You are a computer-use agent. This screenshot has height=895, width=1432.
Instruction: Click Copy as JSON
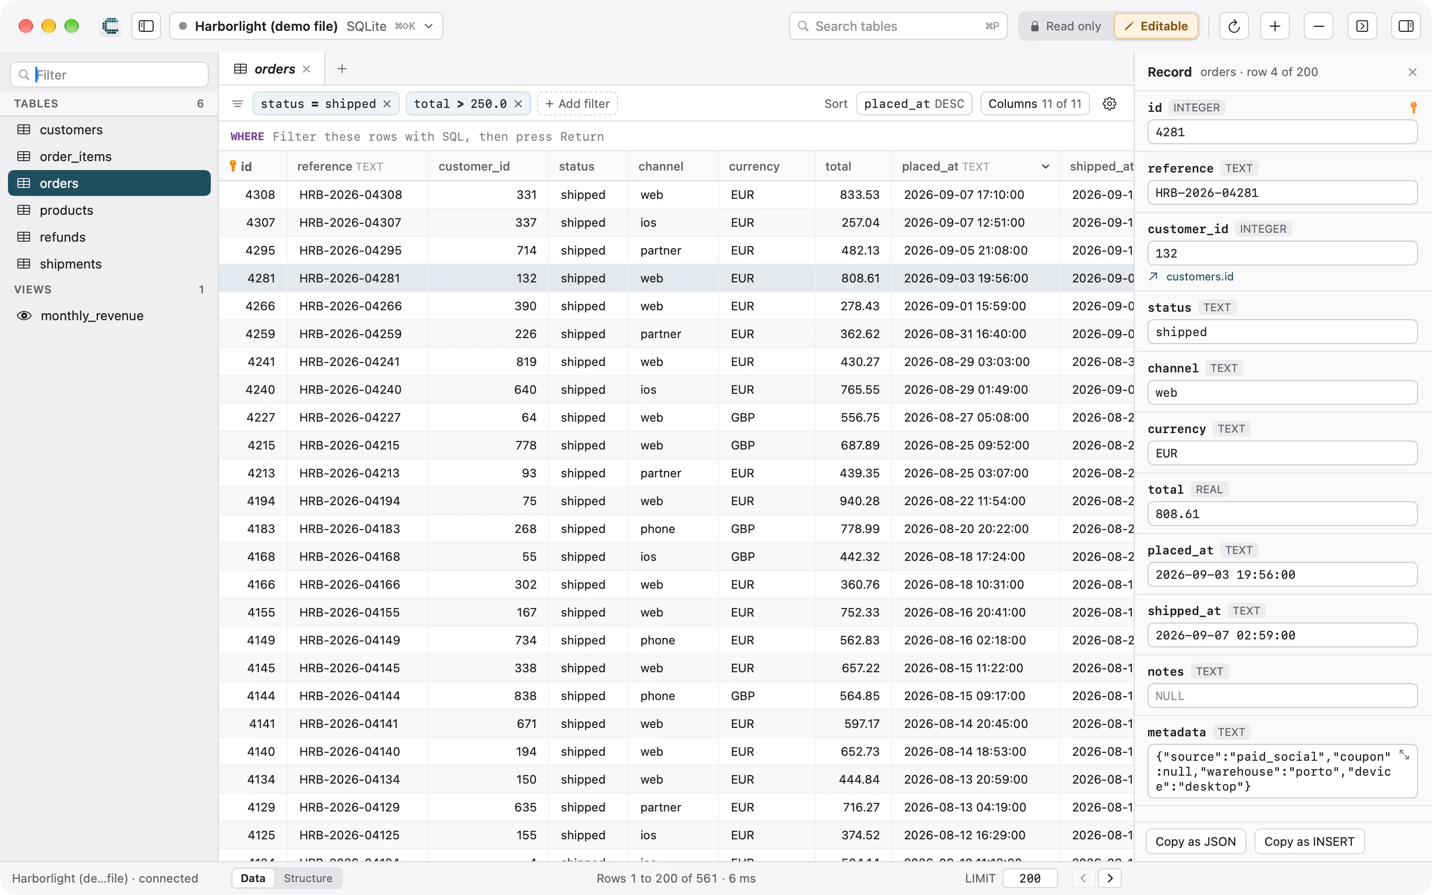[1195, 841]
